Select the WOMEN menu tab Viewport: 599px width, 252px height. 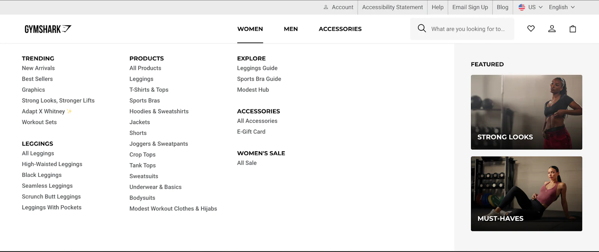pos(250,29)
